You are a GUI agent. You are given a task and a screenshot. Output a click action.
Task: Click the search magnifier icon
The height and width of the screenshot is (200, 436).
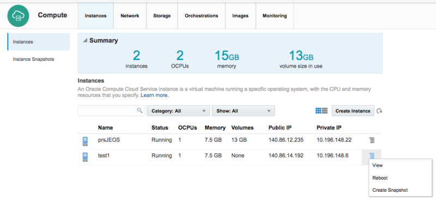click(140, 111)
